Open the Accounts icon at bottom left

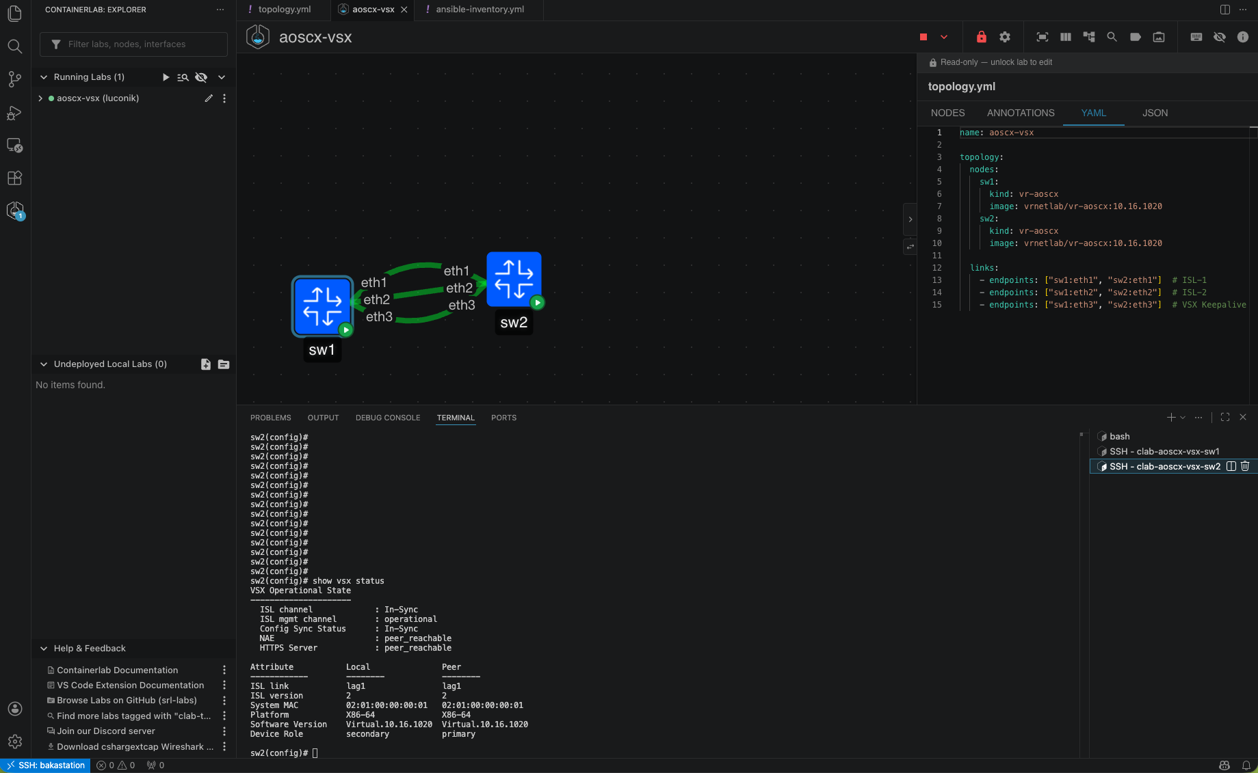14,709
